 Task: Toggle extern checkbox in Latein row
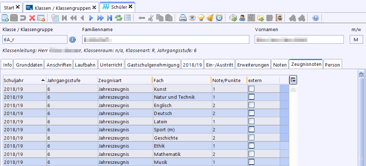251,121
